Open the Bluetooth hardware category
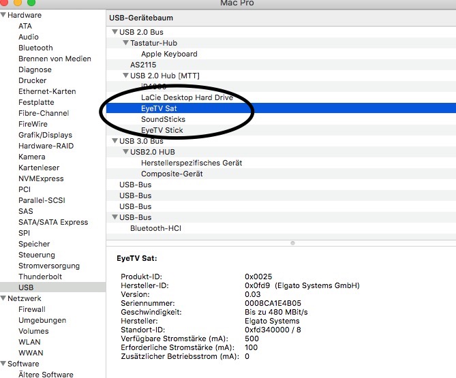 point(35,48)
